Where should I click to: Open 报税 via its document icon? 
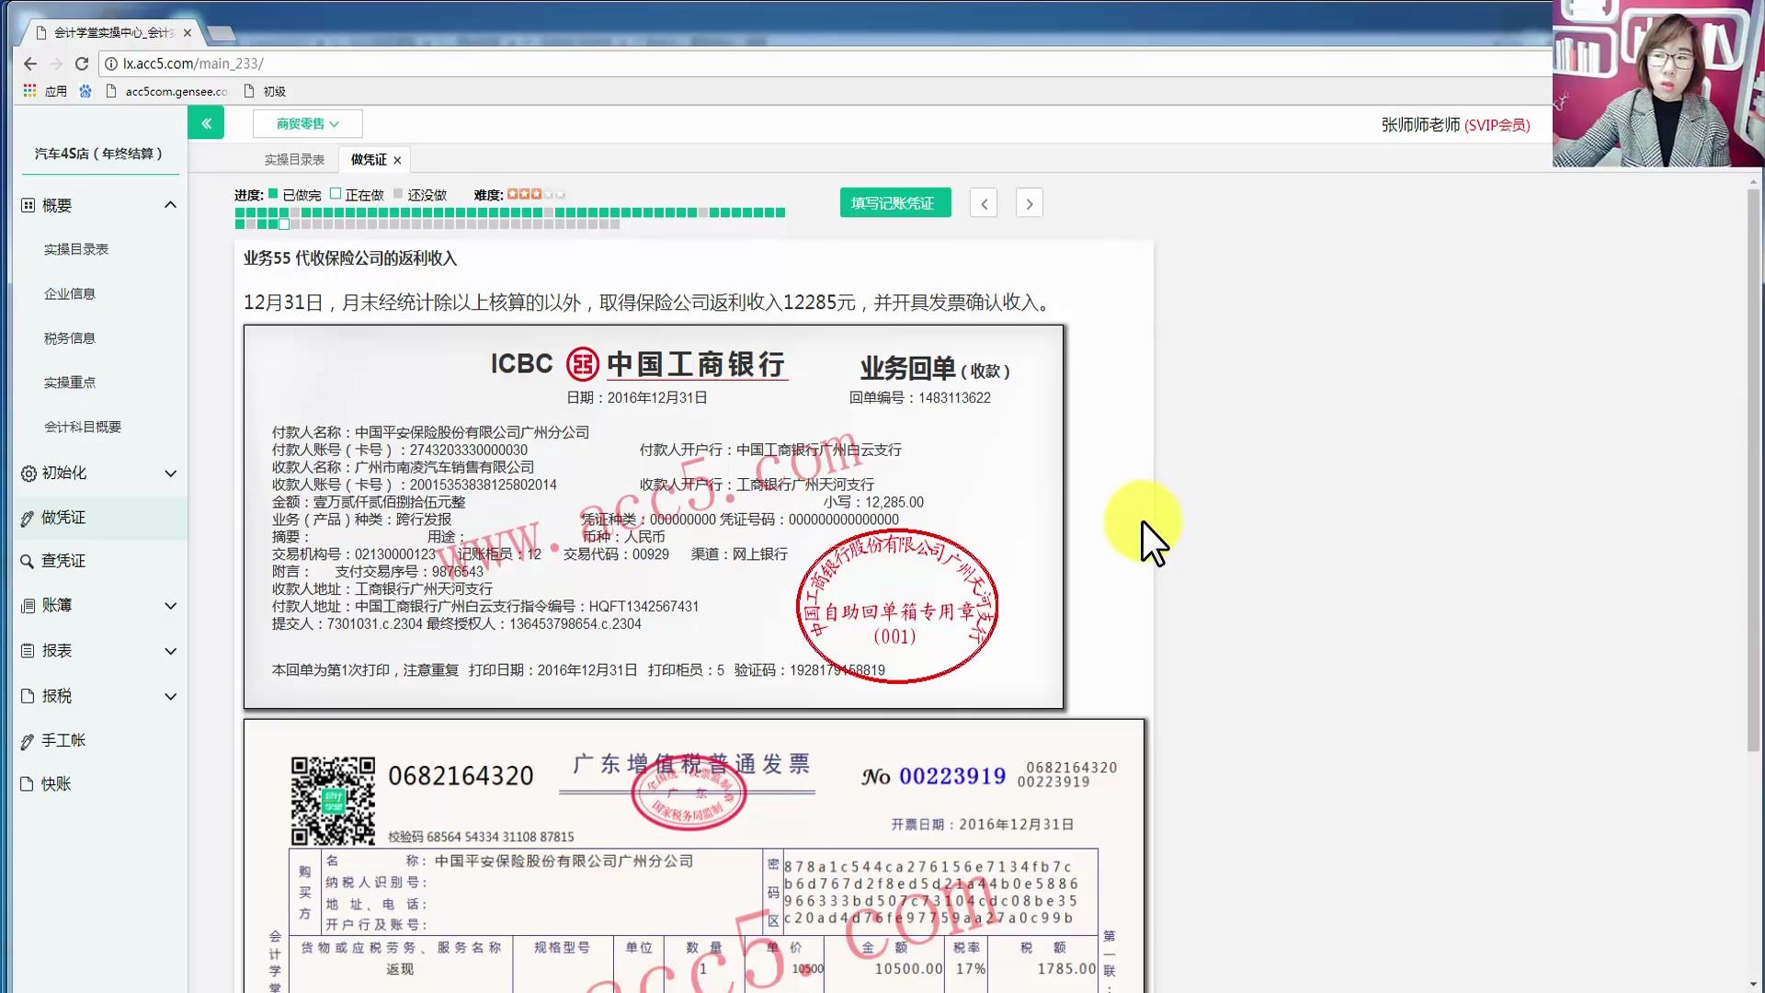coord(26,695)
